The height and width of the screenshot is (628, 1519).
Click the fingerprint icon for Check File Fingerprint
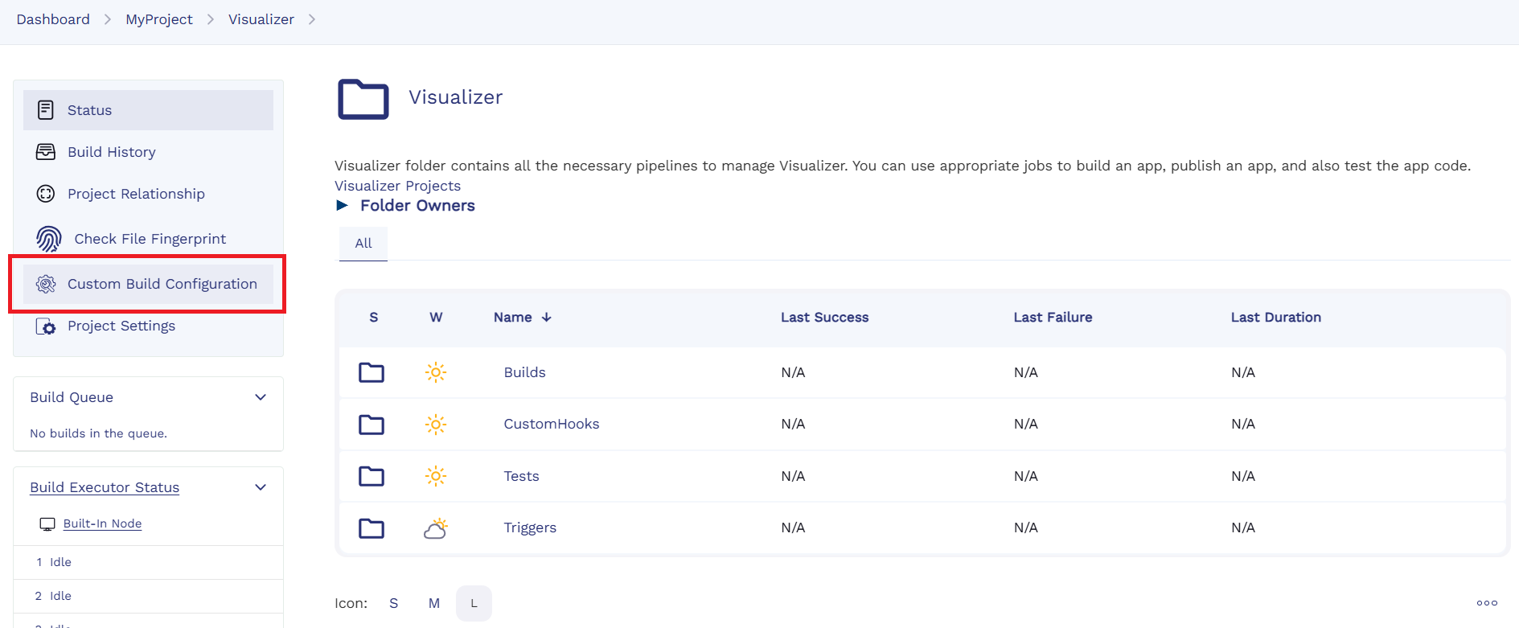coord(49,239)
